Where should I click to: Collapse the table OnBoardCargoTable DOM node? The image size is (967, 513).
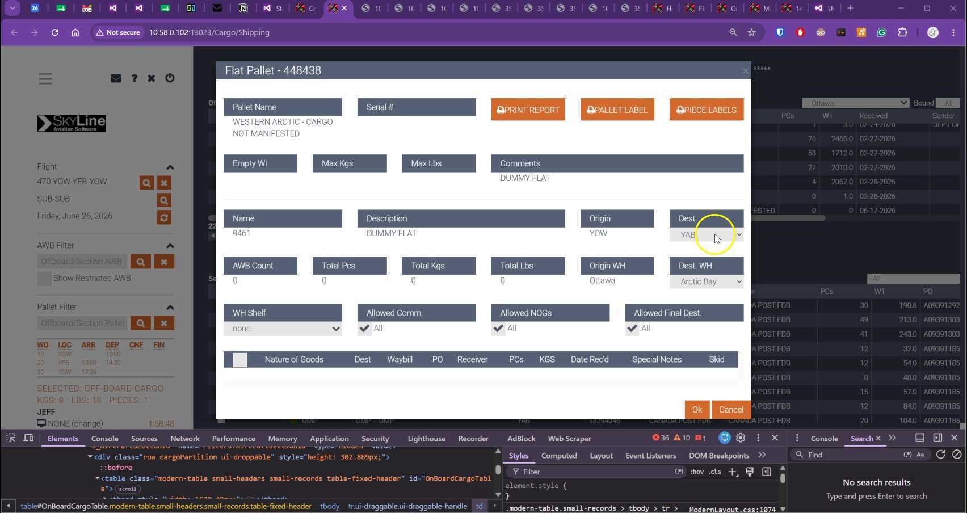coord(97,478)
